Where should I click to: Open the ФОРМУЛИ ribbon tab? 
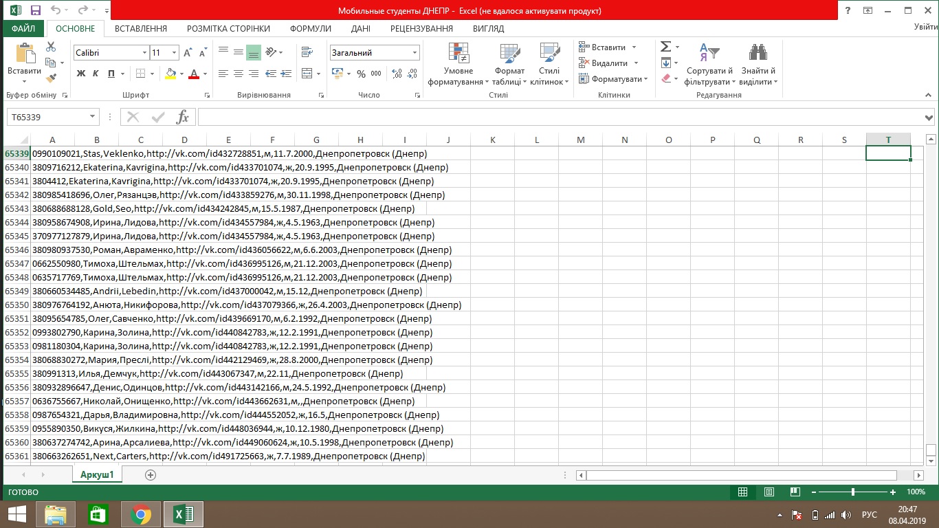tap(311, 29)
